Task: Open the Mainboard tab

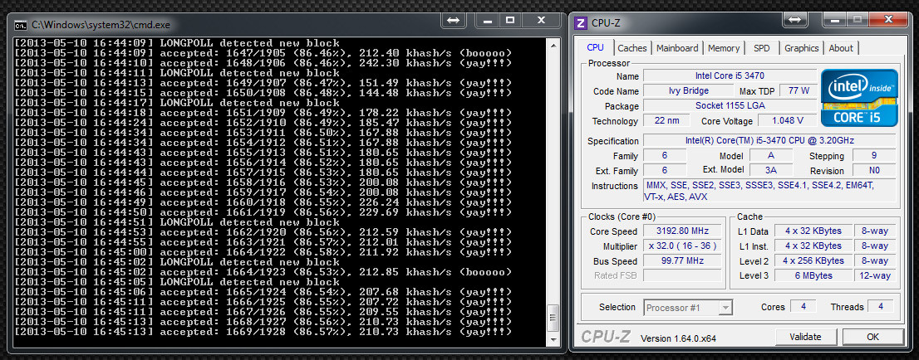Action: (677, 48)
